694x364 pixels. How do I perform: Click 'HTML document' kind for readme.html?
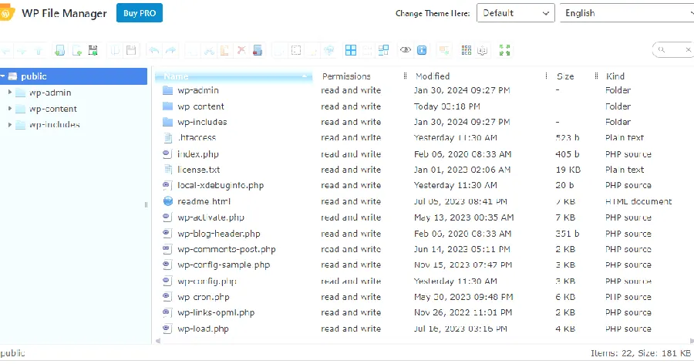(638, 201)
